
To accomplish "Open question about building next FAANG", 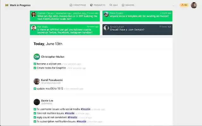I will pos(65,16).
